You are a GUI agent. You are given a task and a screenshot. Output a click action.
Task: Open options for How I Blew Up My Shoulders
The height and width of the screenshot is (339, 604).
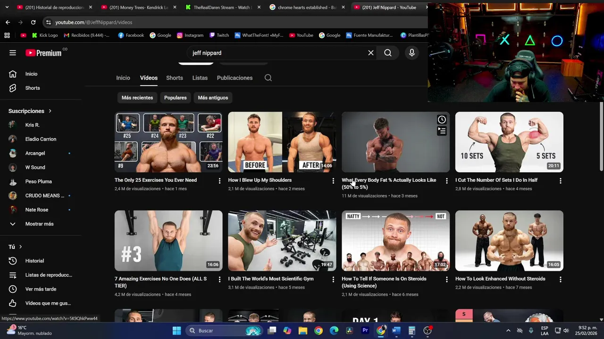point(333,181)
